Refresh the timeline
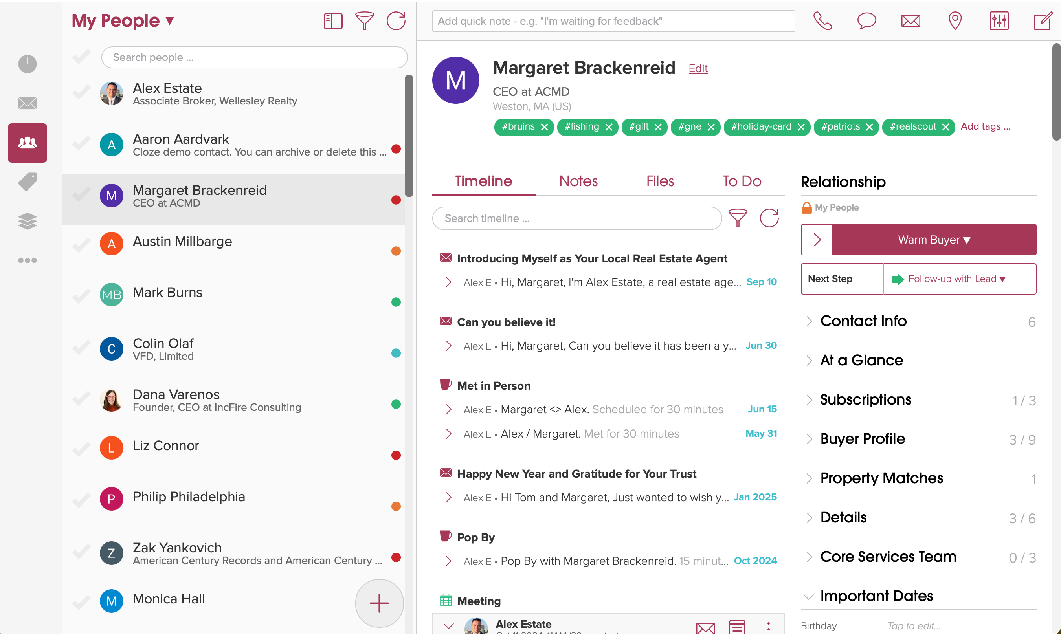 (769, 218)
